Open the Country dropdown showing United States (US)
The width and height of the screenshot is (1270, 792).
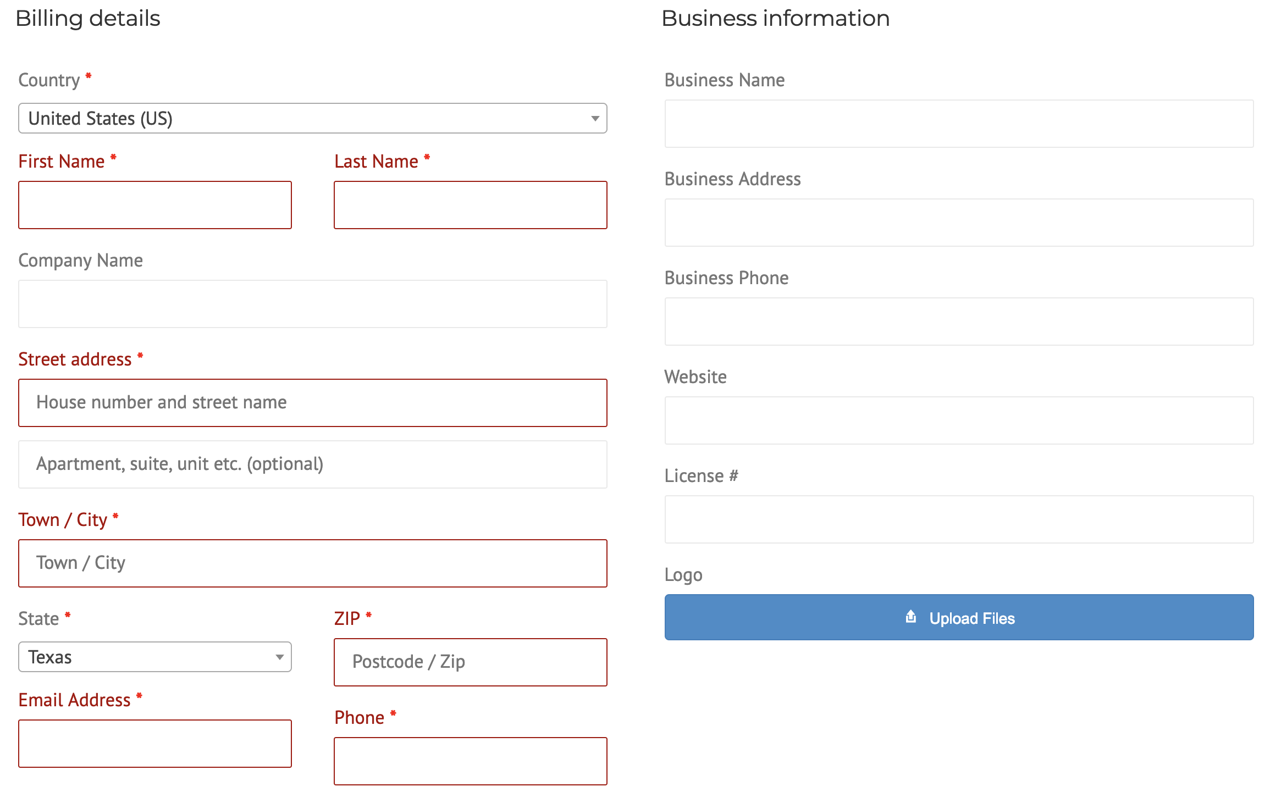point(312,118)
